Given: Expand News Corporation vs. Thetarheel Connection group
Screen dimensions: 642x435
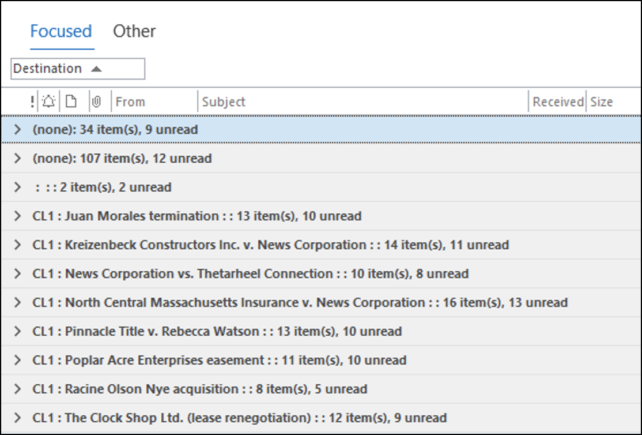Looking at the screenshot, I should click(x=17, y=273).
